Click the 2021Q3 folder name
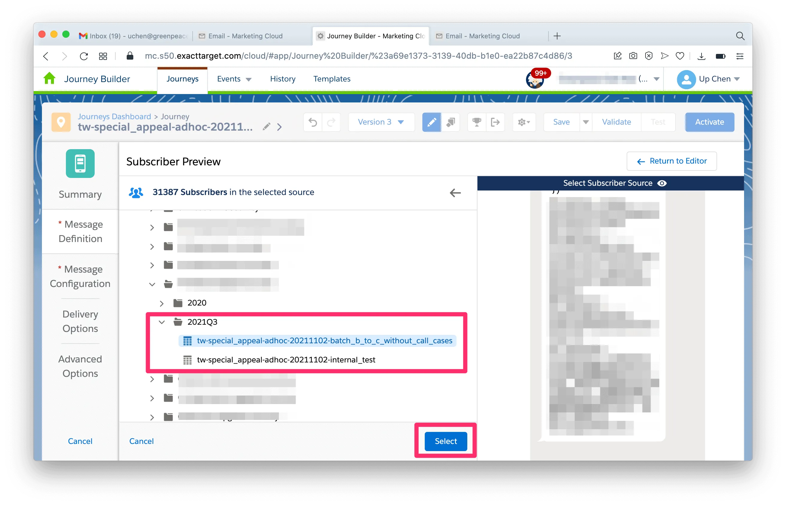The width and height of the screenshot is (786, 505). (x=202, y=322)
